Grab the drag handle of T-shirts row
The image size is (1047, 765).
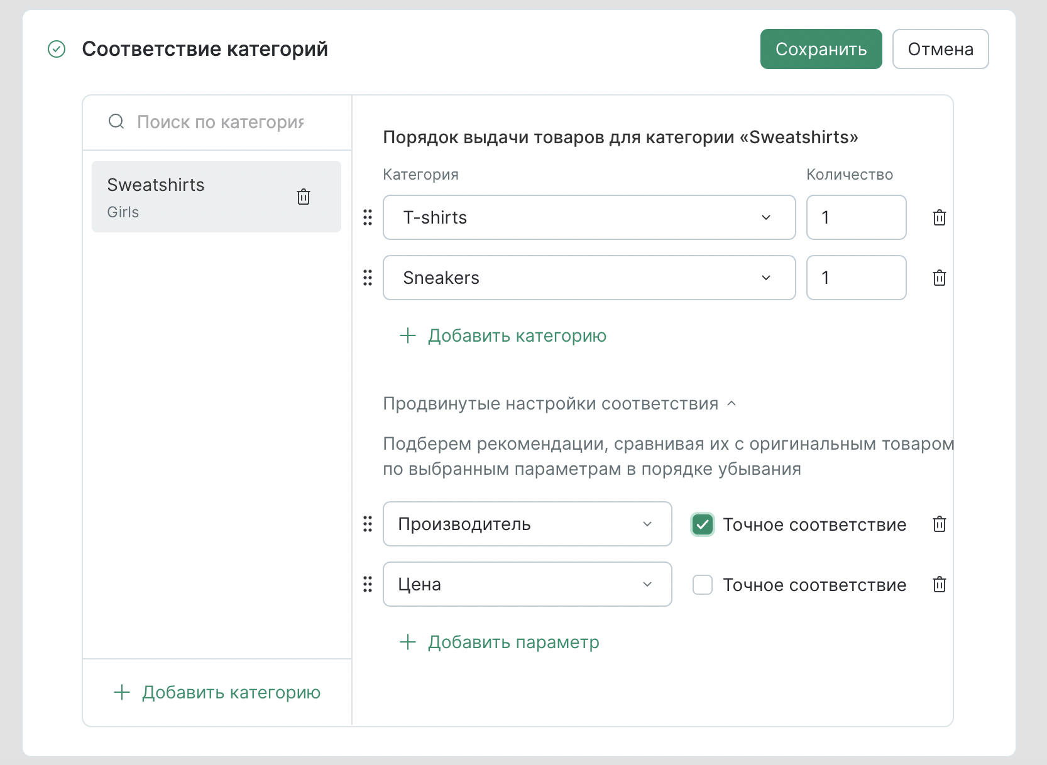[368, 217]
